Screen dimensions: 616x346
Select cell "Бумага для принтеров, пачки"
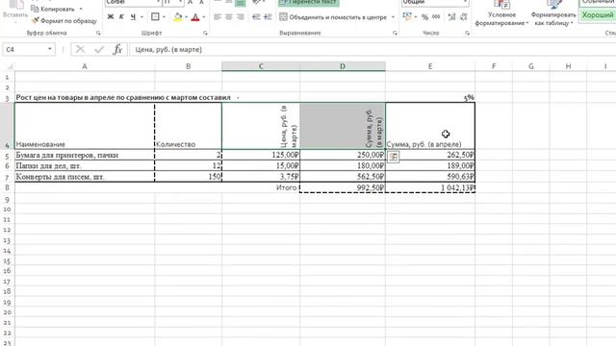[x=85, y=155]
